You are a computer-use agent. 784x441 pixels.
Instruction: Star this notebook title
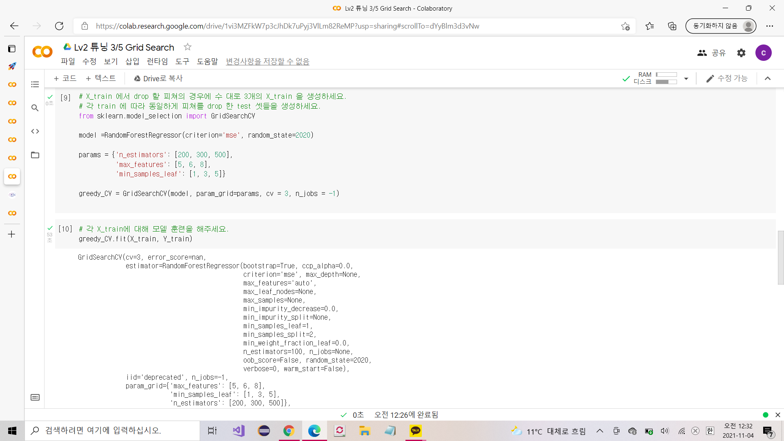click(x=187, y=47)
